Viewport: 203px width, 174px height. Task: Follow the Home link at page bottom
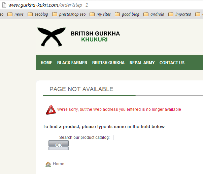[x=59, y=164]
